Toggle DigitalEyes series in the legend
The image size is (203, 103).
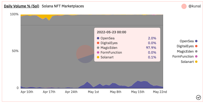[187, 46]
